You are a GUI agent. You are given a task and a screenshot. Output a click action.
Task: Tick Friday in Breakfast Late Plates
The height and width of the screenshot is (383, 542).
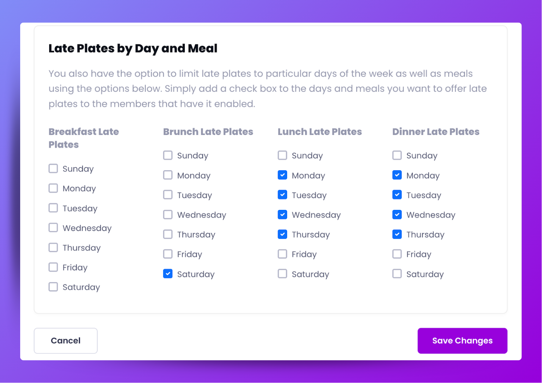point(53,267)
